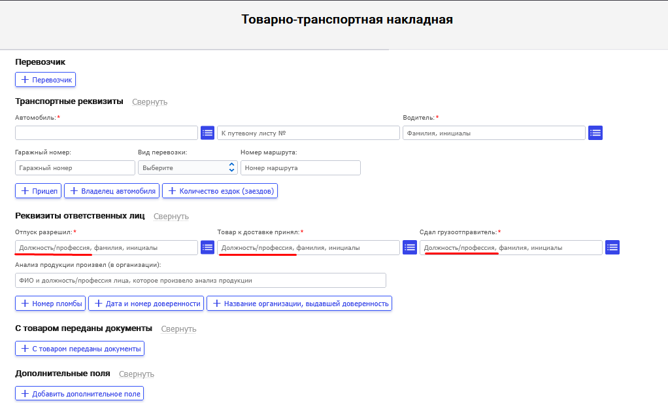Click list icon beside Отпуск разрешил field
The height and width of the screenshot is (403, 668).
207,247
